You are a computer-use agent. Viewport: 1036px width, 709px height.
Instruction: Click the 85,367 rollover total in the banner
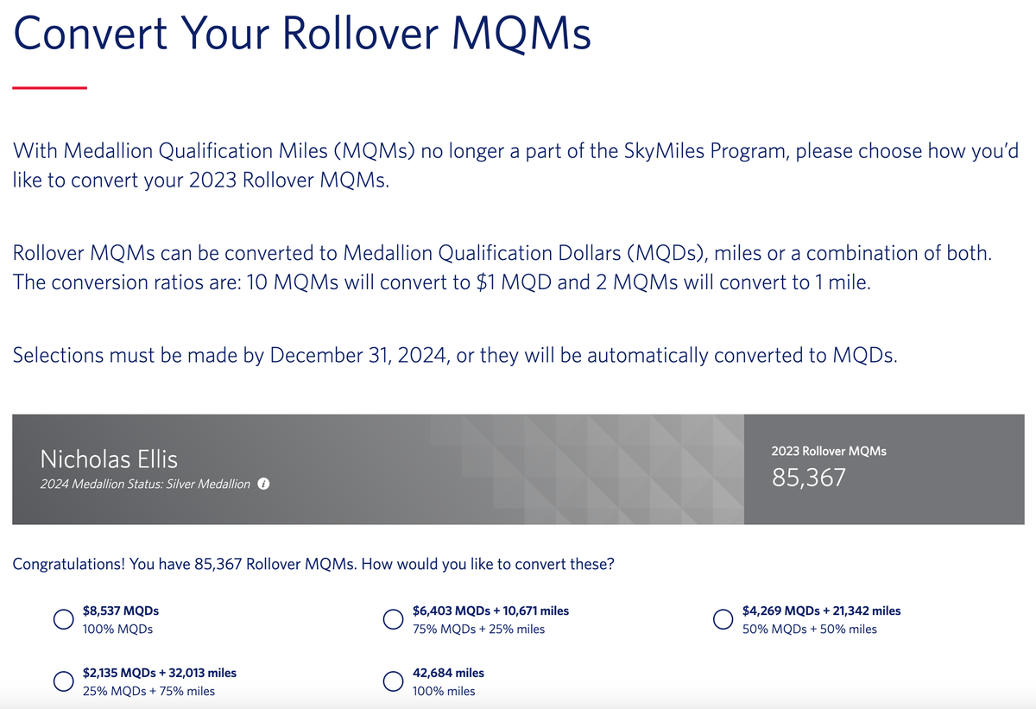(807, 477)
